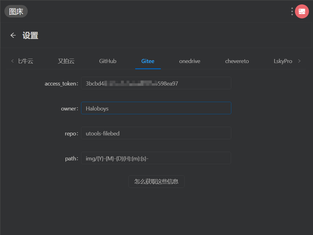Focus the path template input field
This screenshot has width=313, height=235.
tap(156, 158)
